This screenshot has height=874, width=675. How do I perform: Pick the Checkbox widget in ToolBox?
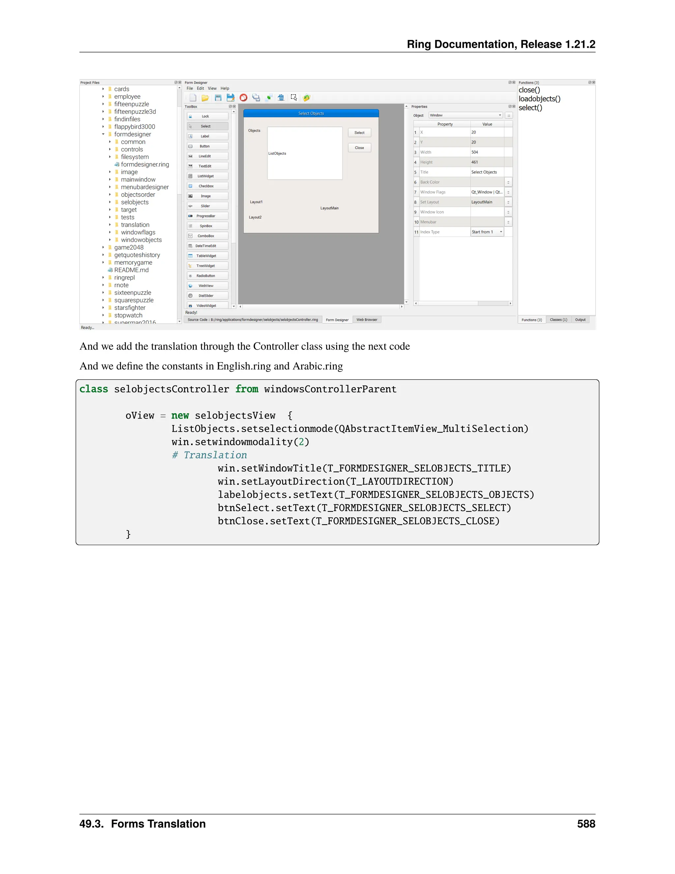[208, 186]
